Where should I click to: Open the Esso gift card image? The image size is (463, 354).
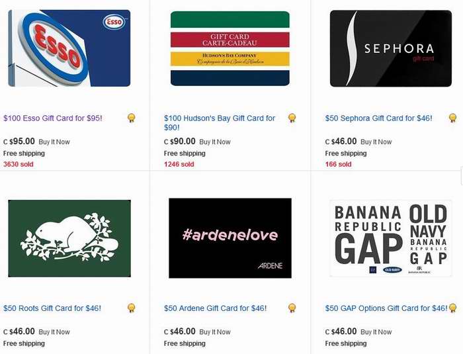pyautogui.click(x=69, y=48)
